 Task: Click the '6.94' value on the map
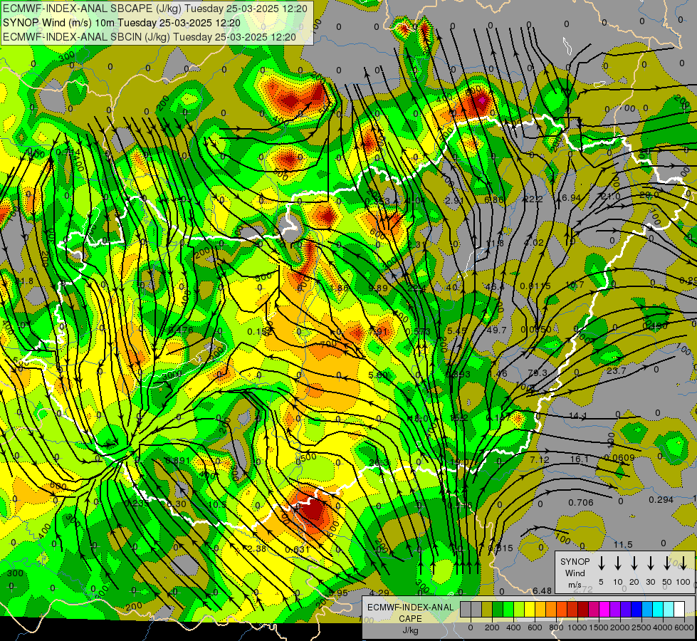coord(571,197)
